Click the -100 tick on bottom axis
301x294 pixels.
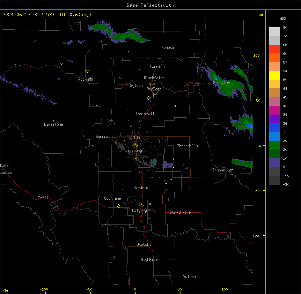[x=44, y=289]
